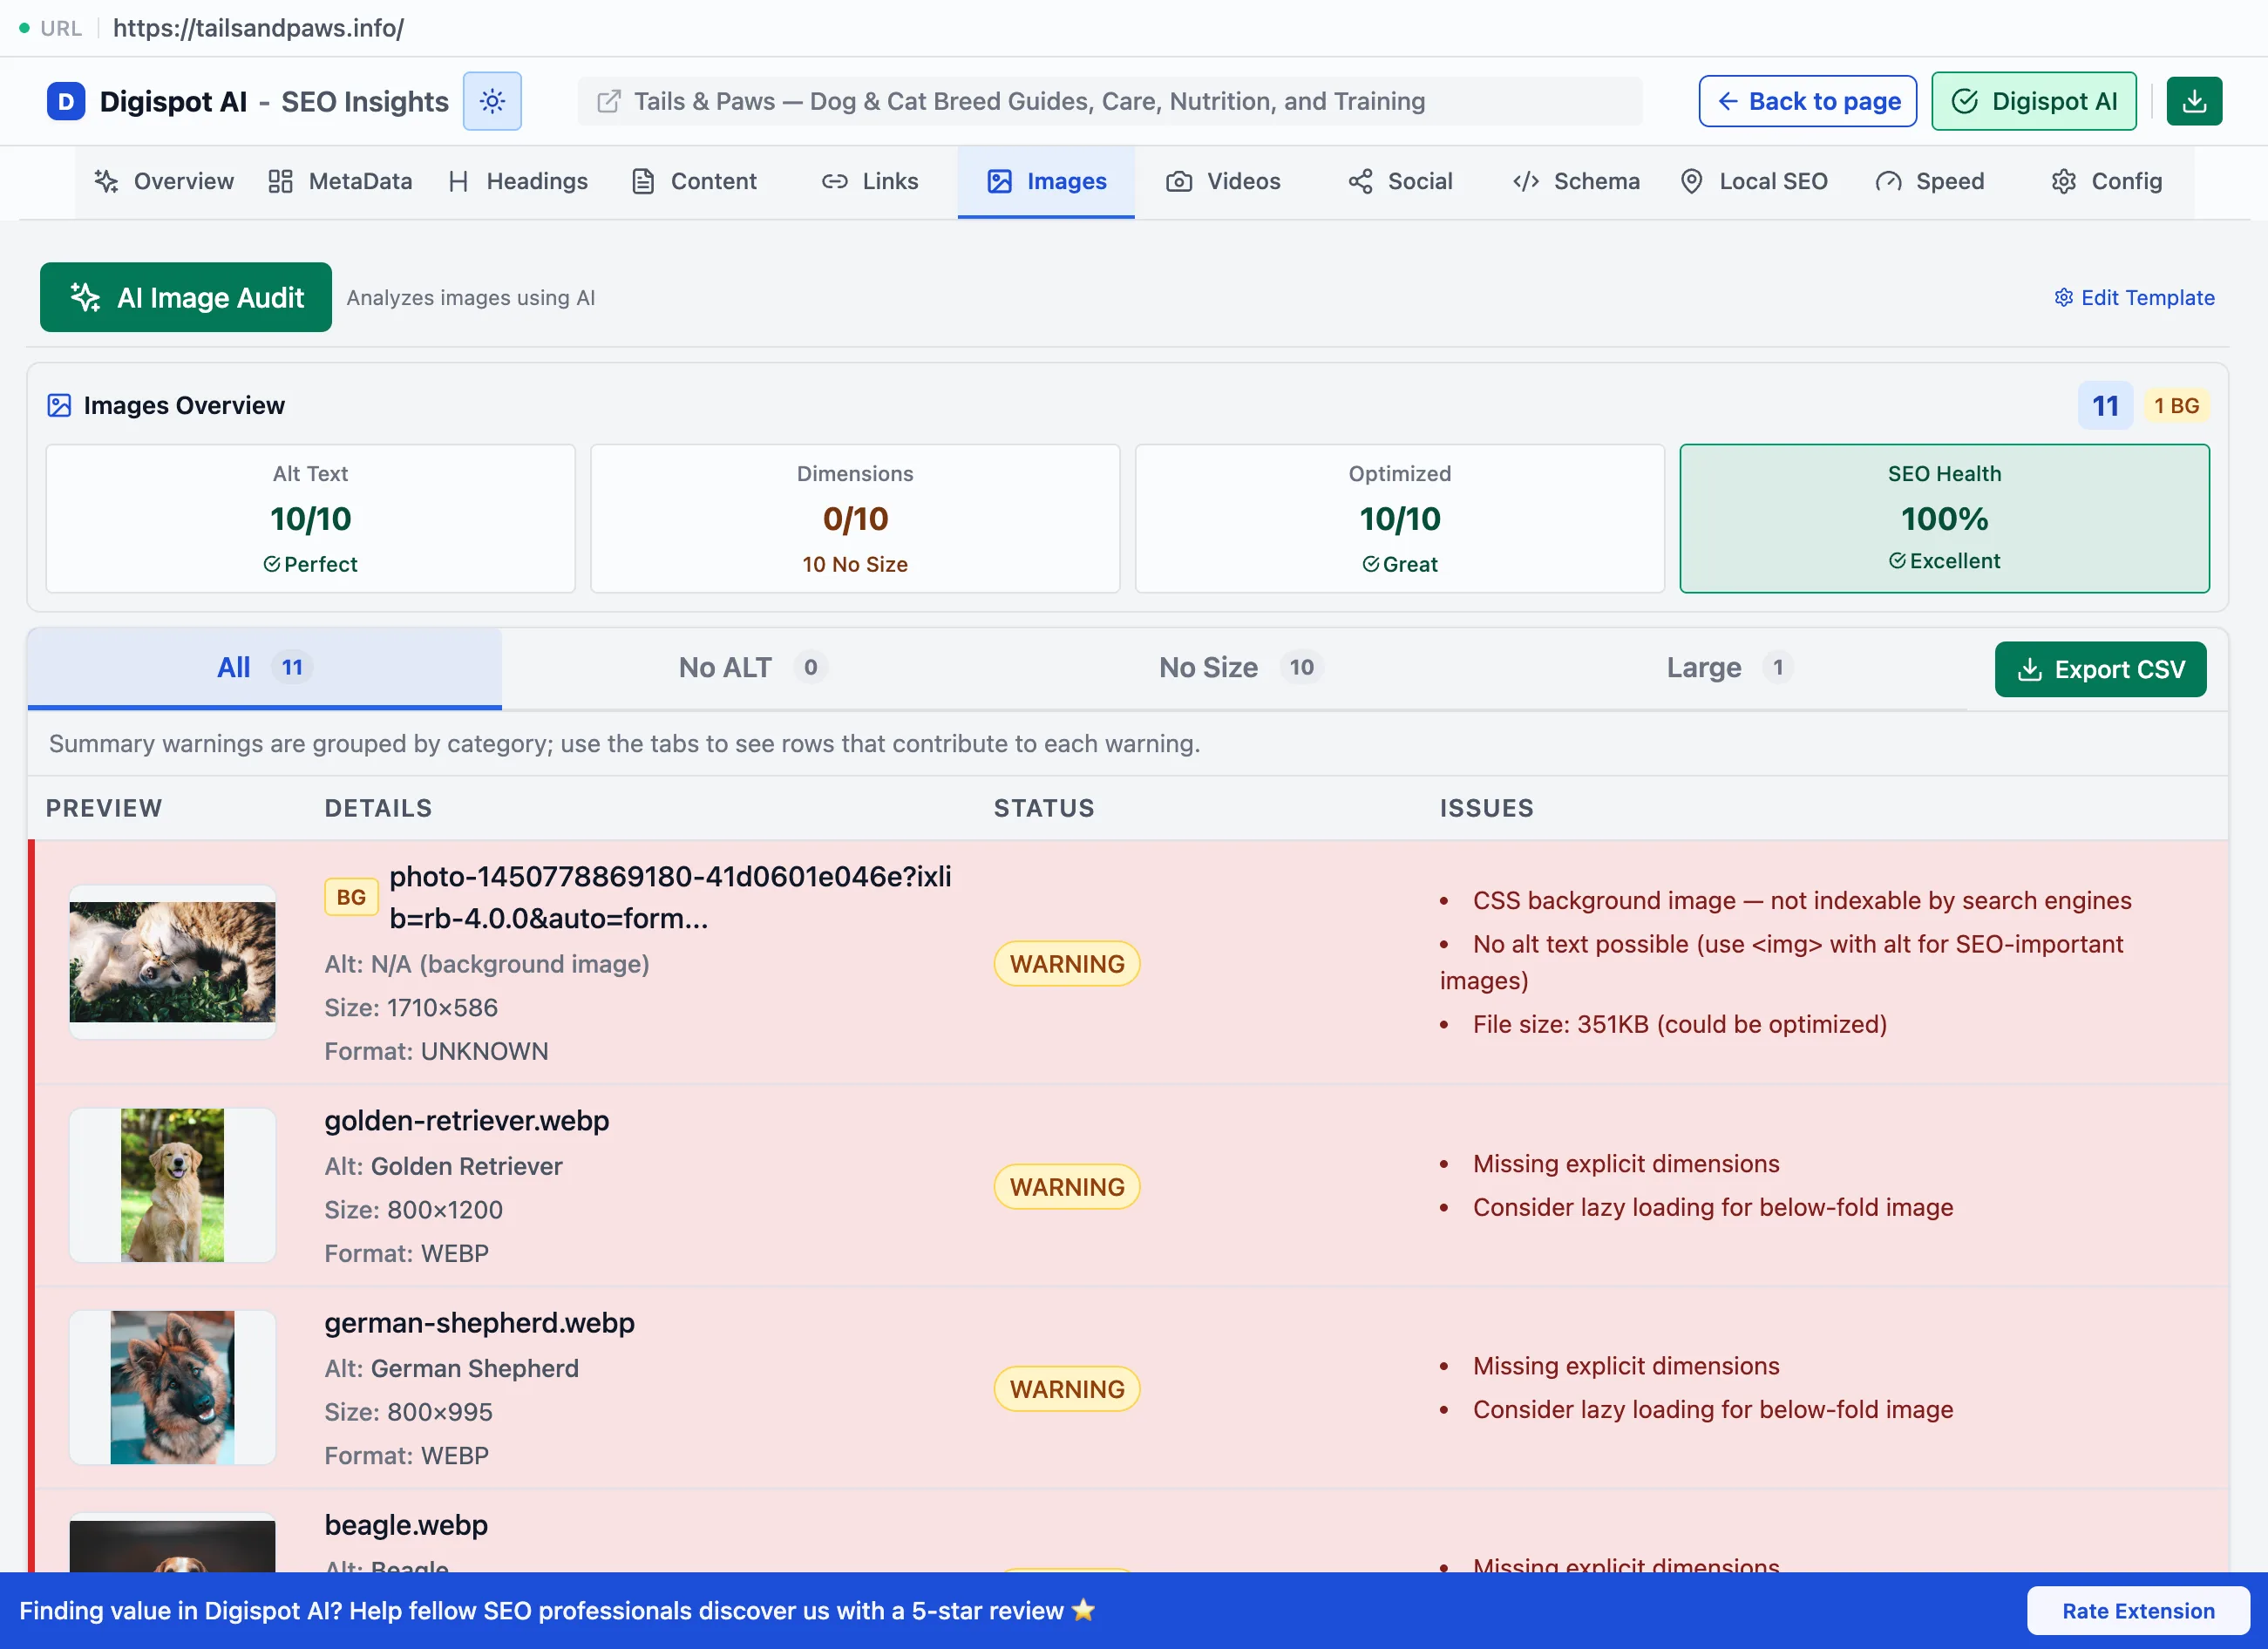Screen dimensions: 2268x1649
Task: Click the Images Overview picture icon
Action: tap(59, 405)
